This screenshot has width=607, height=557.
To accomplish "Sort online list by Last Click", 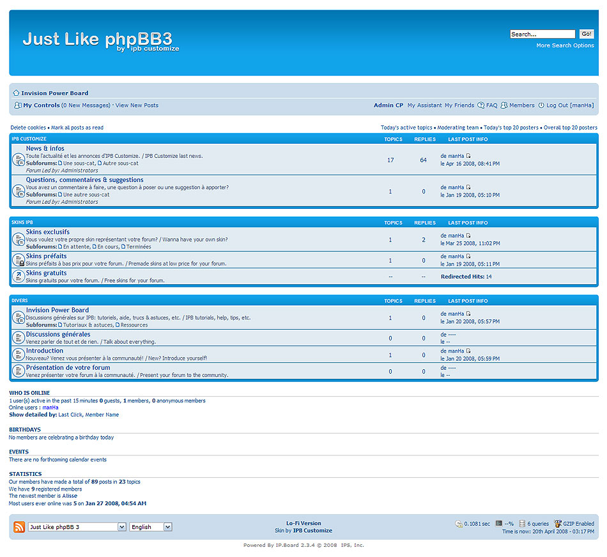I will 70,415.
